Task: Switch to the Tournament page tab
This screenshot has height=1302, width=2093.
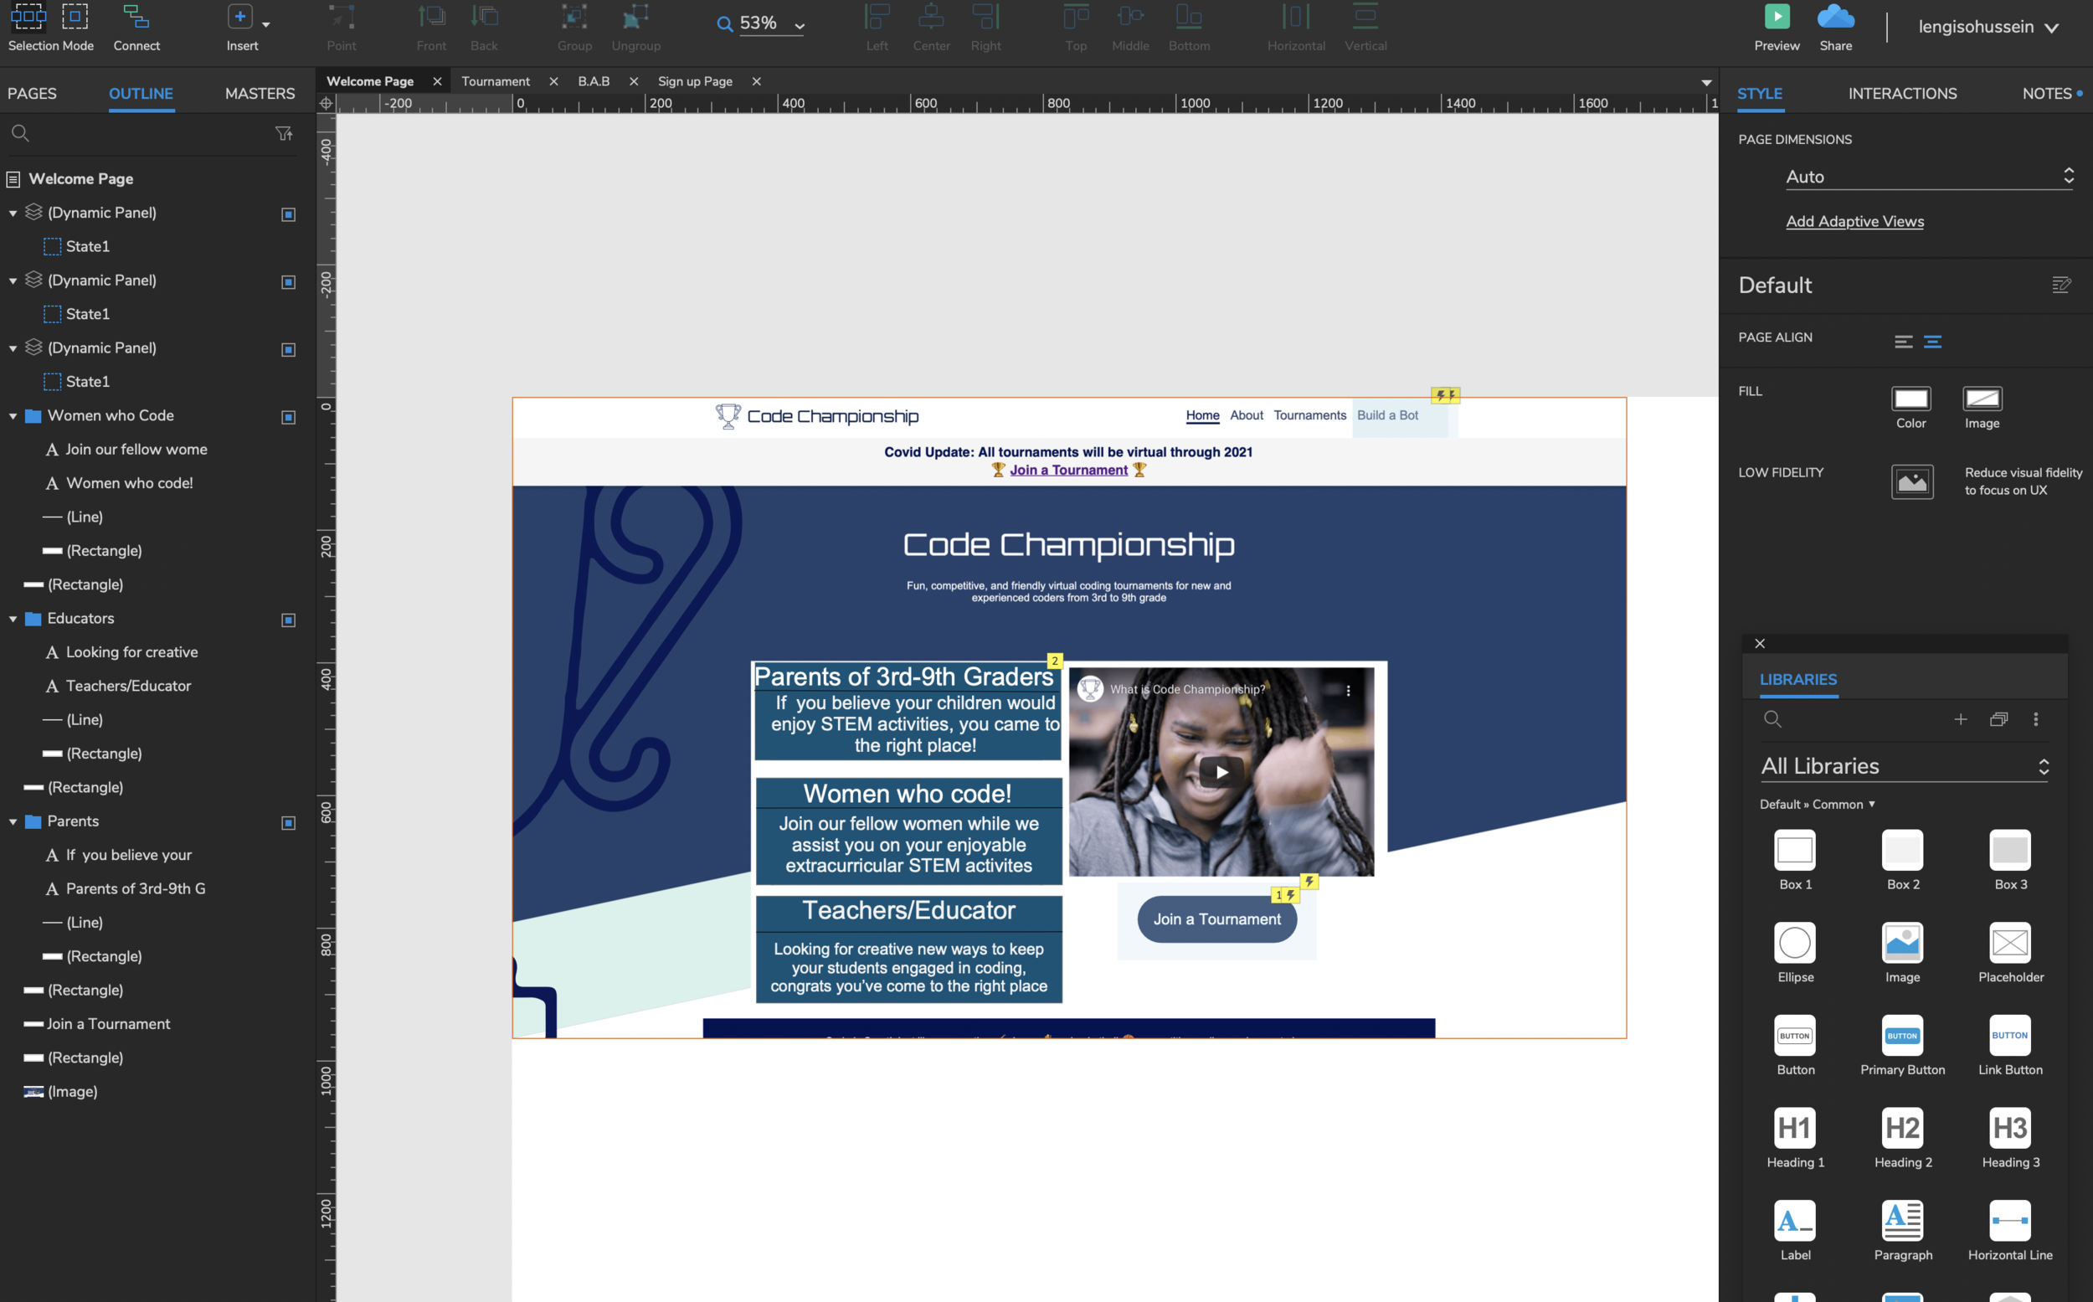Action: tap(495, 81)
